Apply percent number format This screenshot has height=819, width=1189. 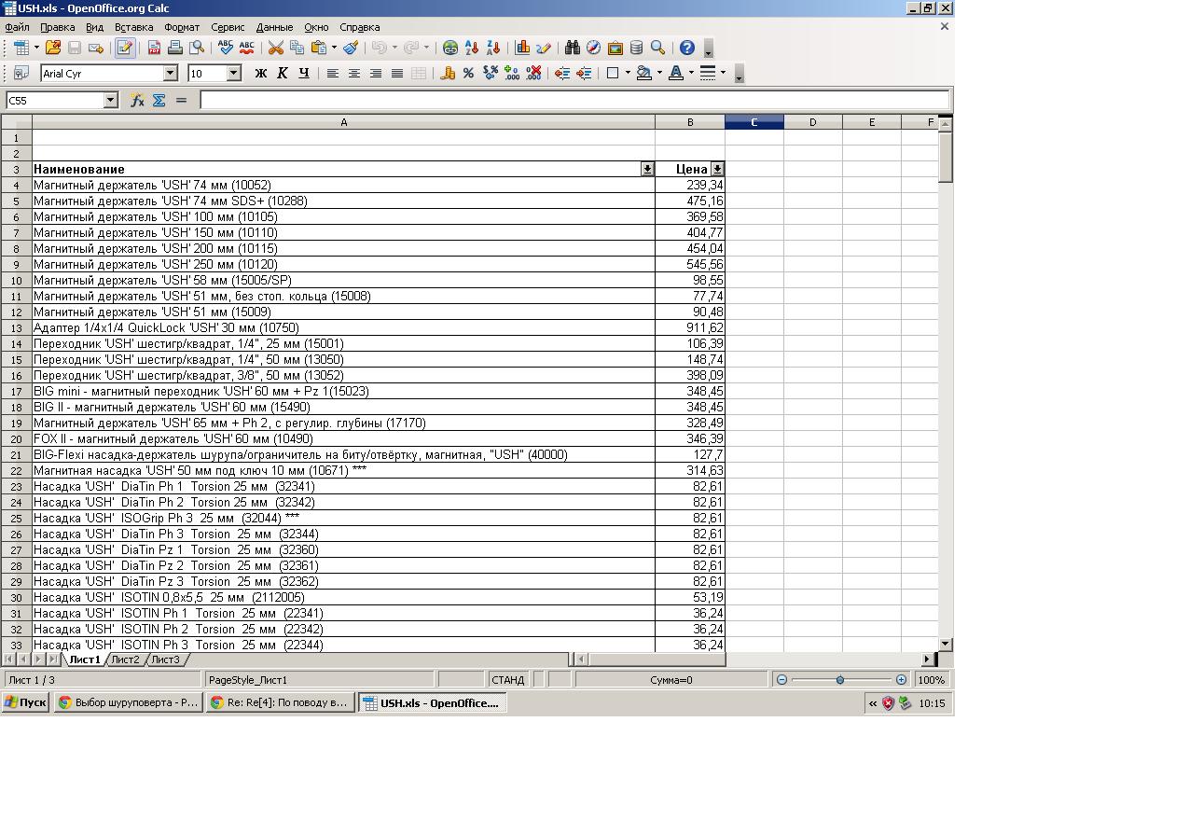pyautogui.click(x=468, y=73)
